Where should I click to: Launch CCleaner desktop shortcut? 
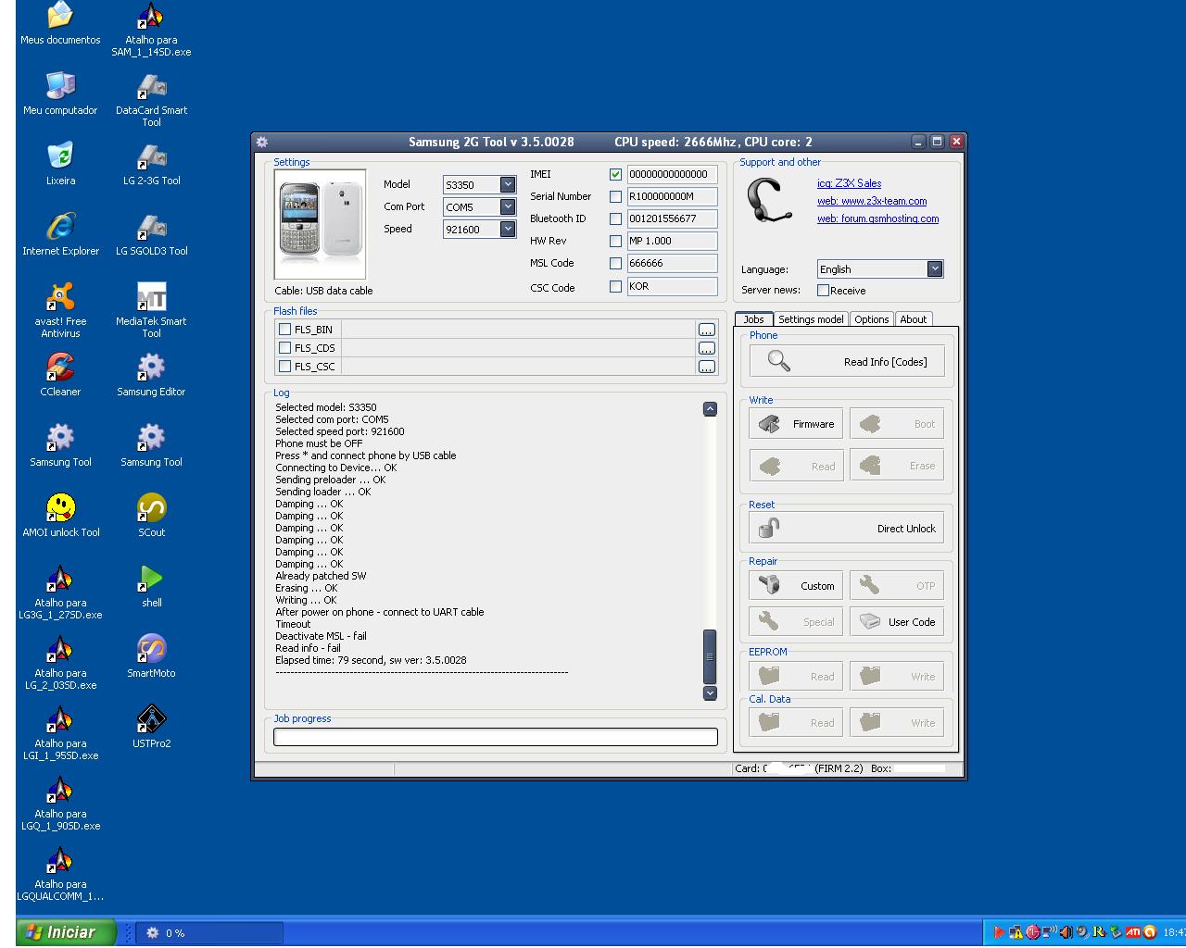[x=60, y=374]
